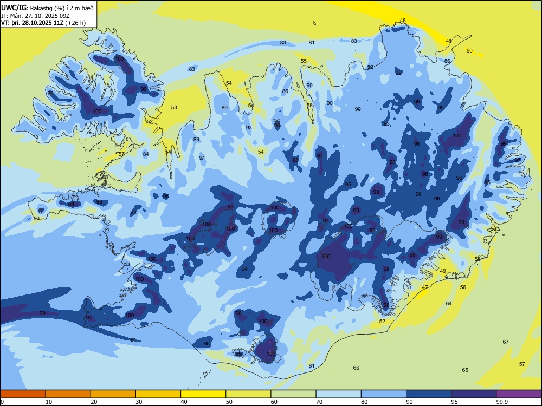
Task: Click the map value '47' on southeast coast
Action: 425,287
